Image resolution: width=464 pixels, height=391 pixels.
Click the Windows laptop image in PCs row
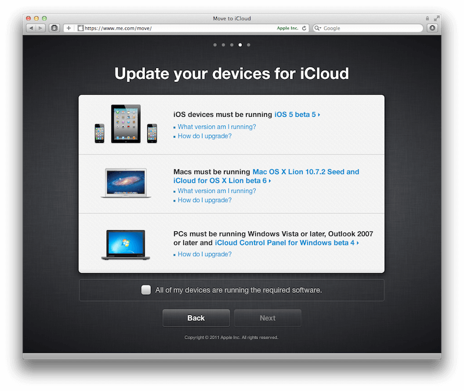pos(126,245)
